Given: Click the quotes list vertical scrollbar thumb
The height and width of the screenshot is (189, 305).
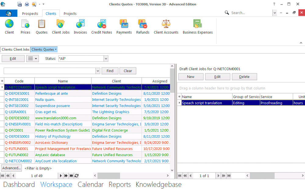Looking at the screenshot, I should tap(172, 80).
